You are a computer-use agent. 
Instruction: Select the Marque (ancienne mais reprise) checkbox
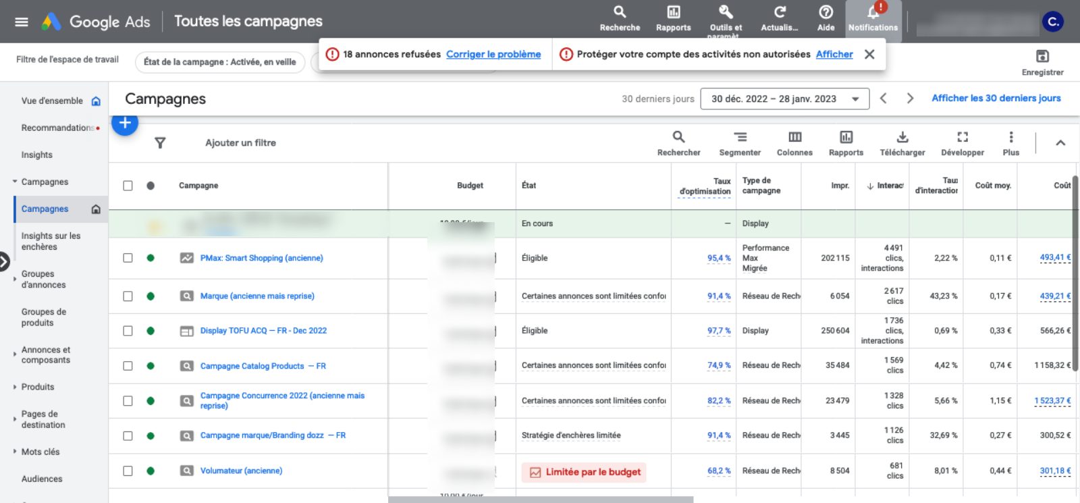pos(128,296)
